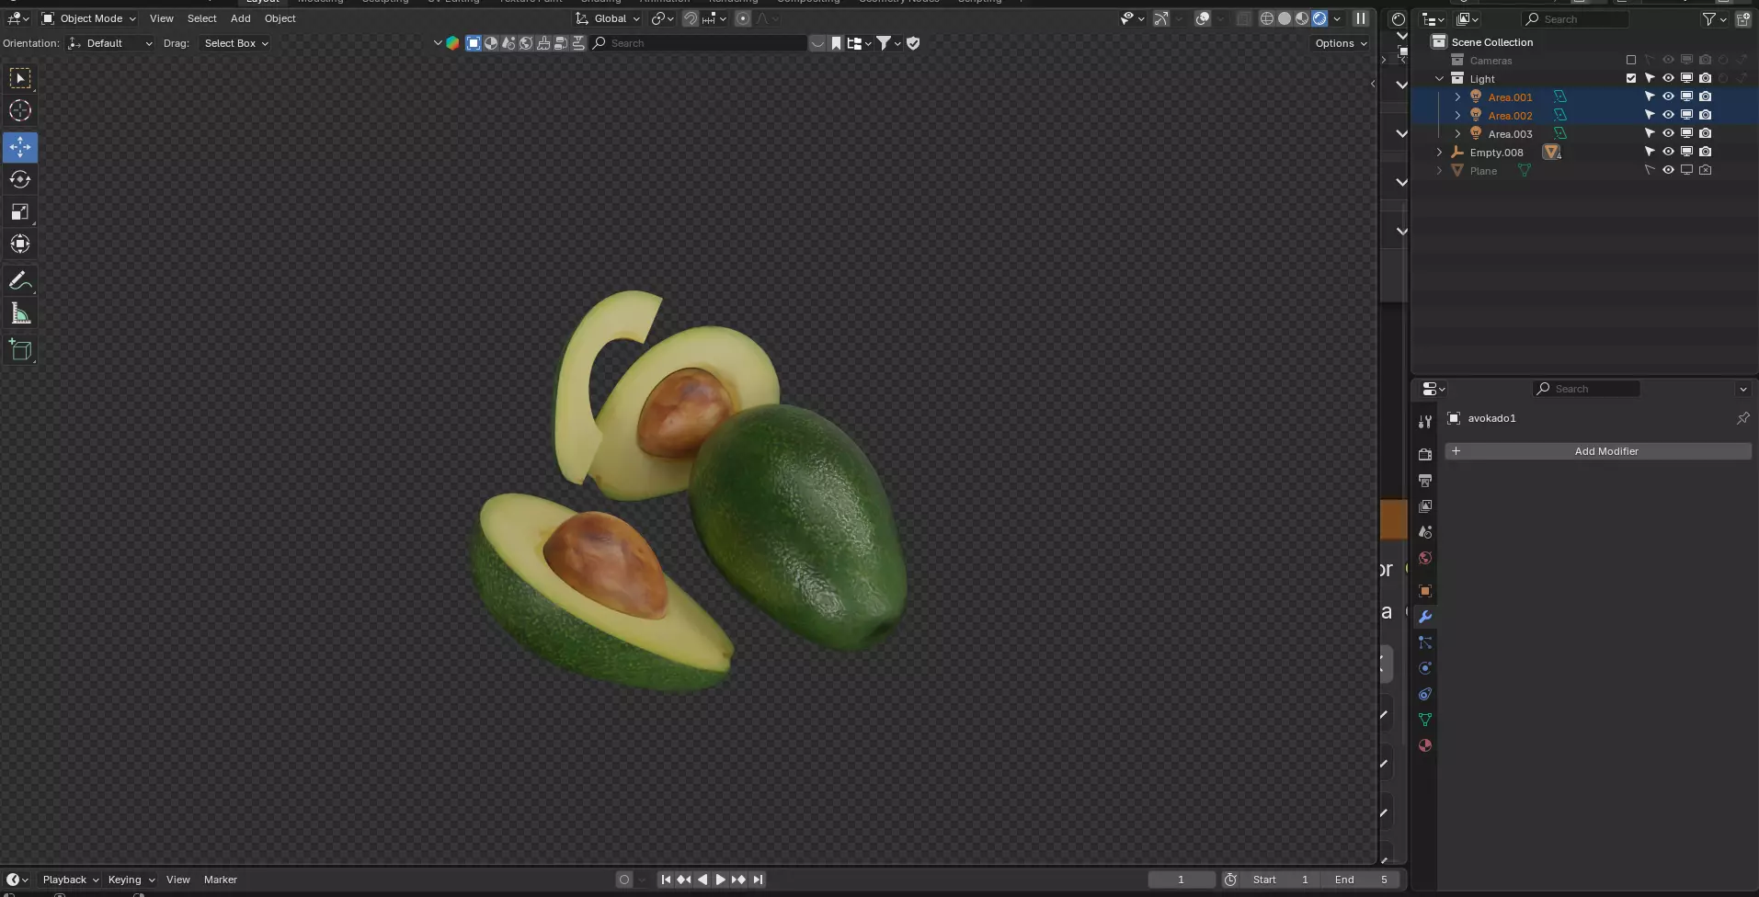
Task: Click New Collection icon in outliner header
Action: click(1743, 18)
